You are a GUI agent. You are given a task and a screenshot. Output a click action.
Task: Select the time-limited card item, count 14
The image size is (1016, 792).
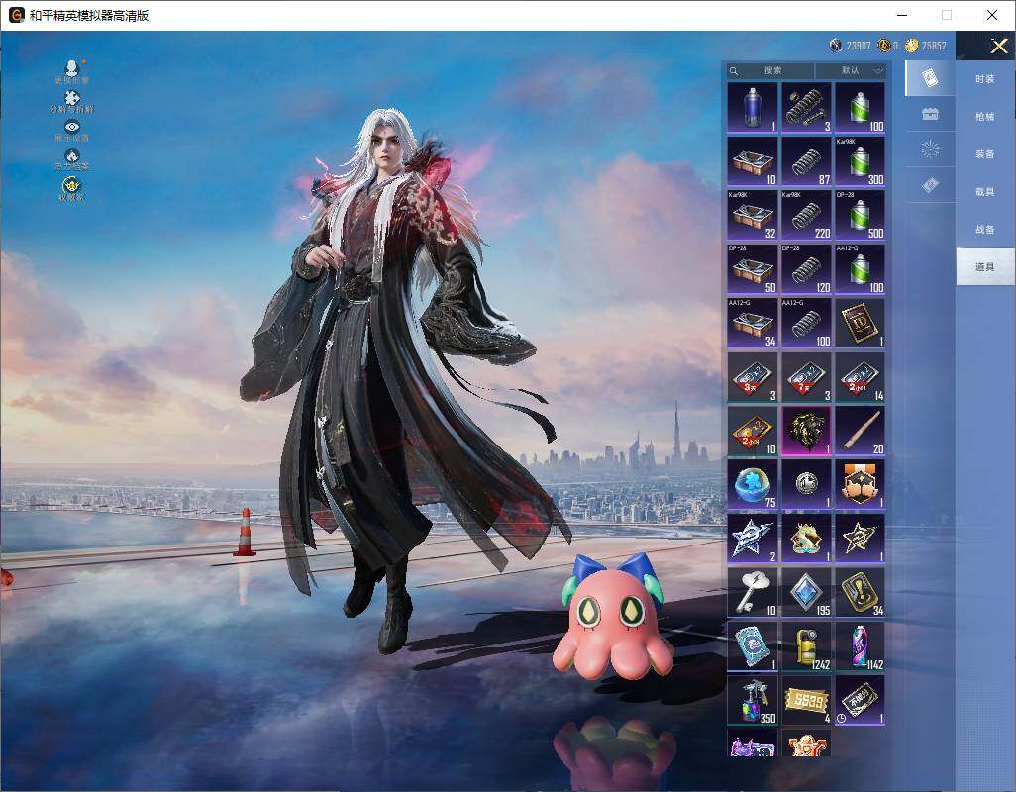click(x=860, y=377)
